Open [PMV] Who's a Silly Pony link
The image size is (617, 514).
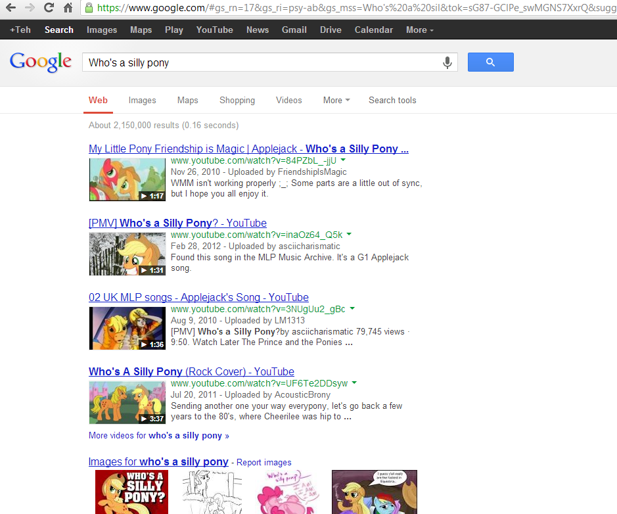(177, 223)
